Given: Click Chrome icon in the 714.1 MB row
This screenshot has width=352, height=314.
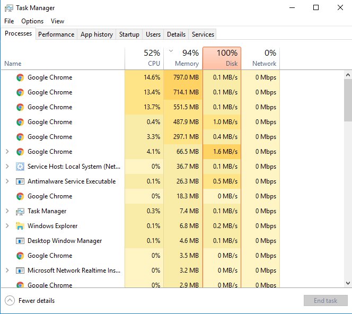Looking at the screenshot, I should click(x=20, y=92).
